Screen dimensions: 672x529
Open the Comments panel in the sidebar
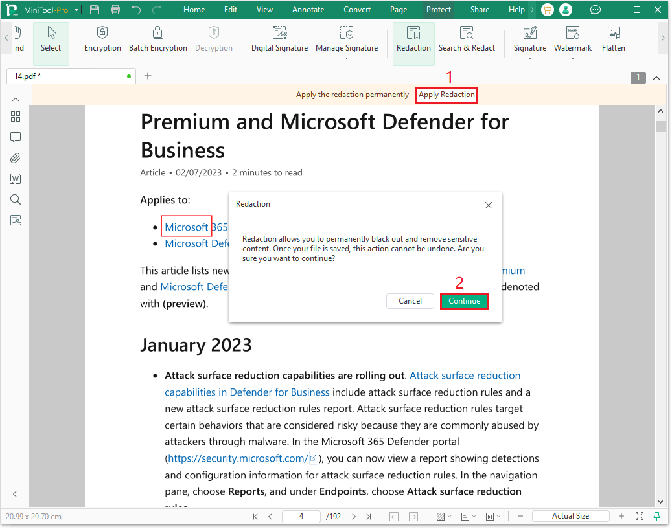15,137
